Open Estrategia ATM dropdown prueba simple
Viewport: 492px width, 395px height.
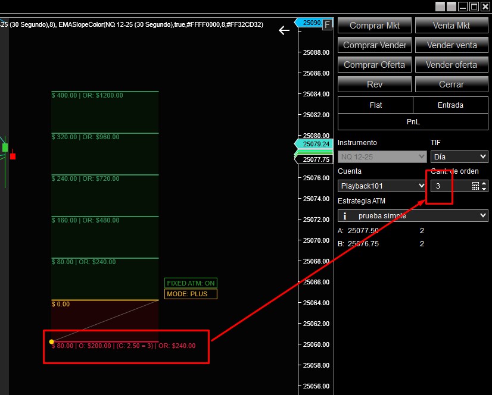click(x=413, y=215)
